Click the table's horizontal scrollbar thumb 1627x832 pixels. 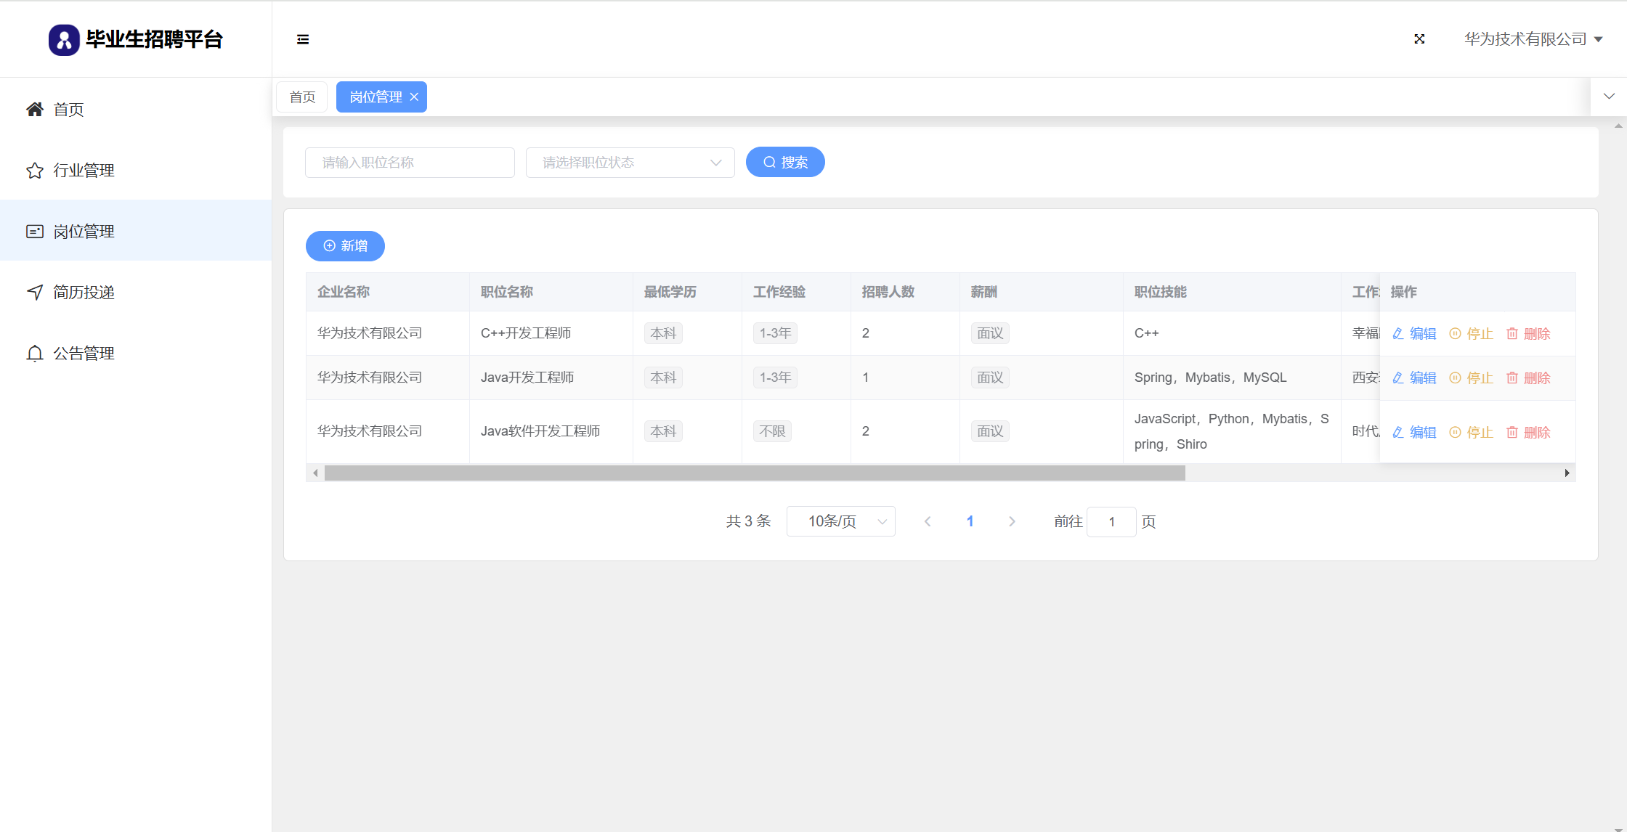[x=754, y=473]
